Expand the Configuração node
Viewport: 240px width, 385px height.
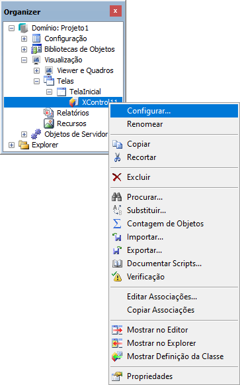pos(24,38)
